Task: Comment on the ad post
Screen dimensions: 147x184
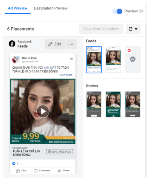Action: coord(42,171)
